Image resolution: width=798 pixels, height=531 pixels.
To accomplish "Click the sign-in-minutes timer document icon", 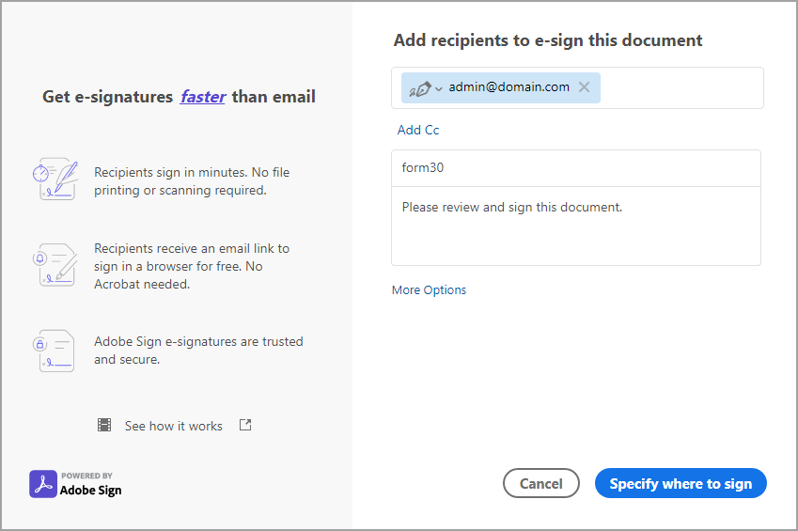I will (x=54, y=179).
